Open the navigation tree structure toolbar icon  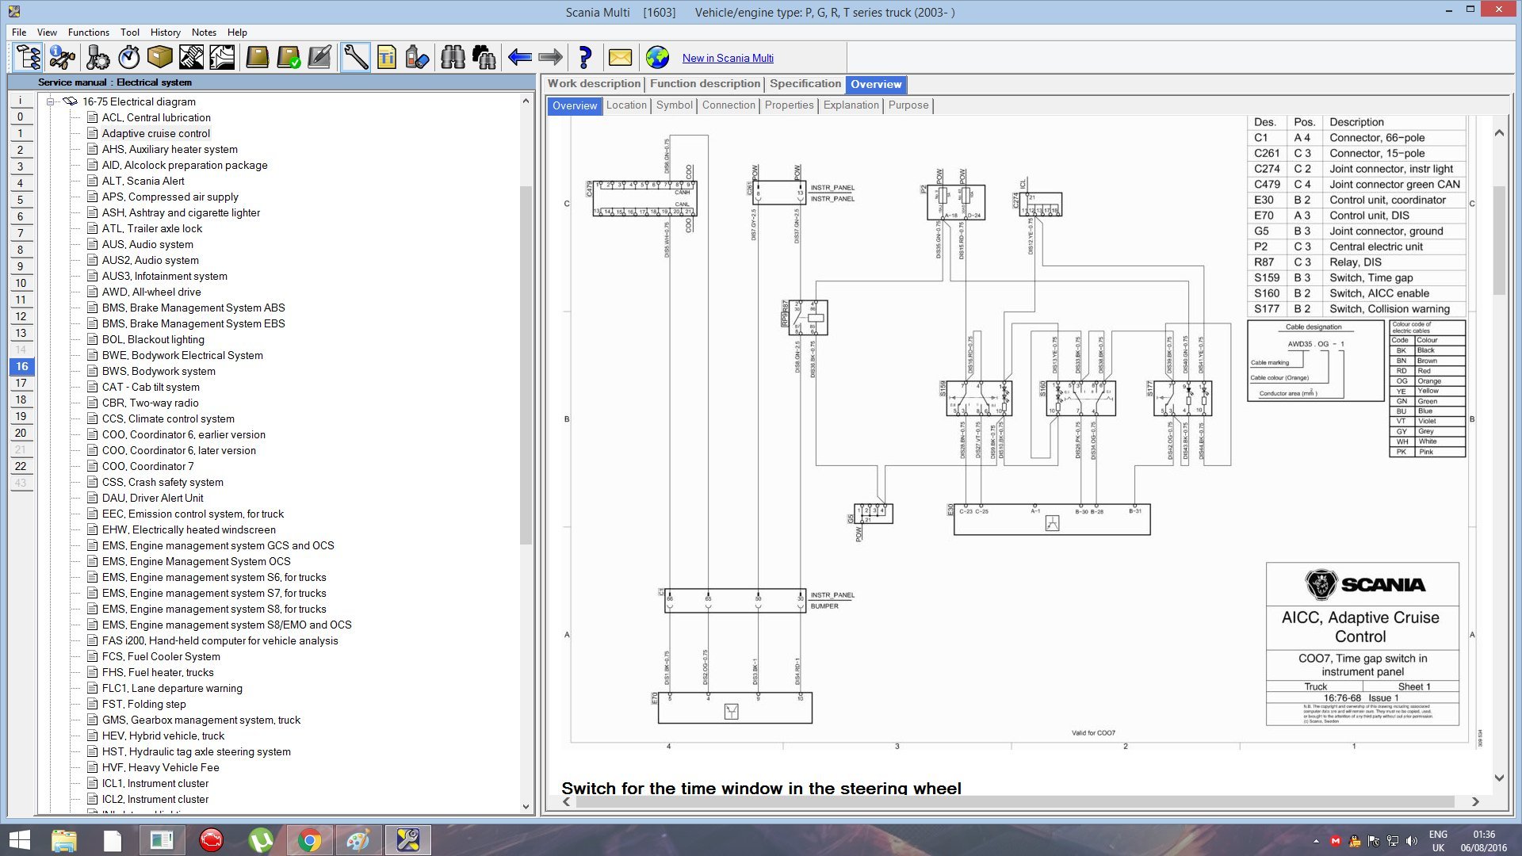tap(29, 57)
